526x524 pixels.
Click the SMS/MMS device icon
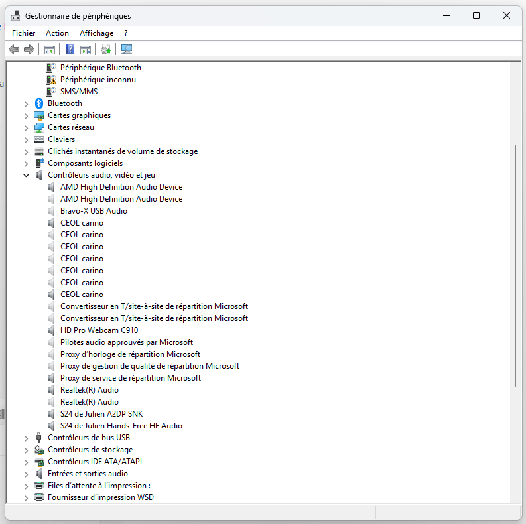[x=51, y=92]
